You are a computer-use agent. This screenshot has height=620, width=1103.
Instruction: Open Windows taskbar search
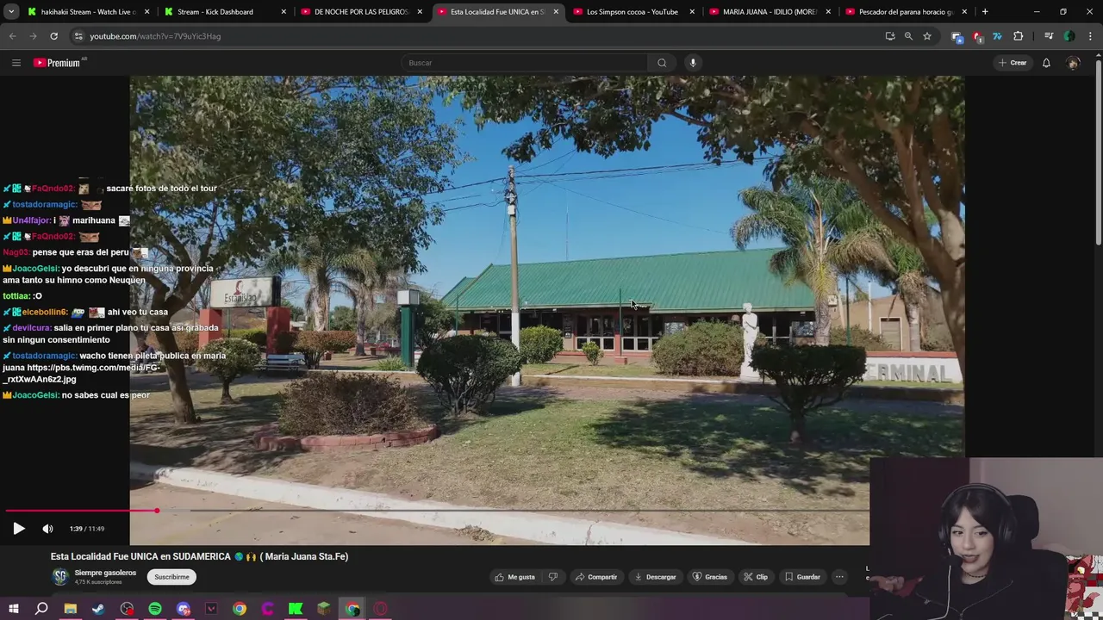41,609
